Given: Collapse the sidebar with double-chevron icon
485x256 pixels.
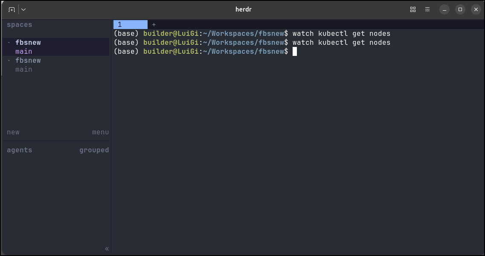Looking at the screenshot, I should [x=107, y=249].
